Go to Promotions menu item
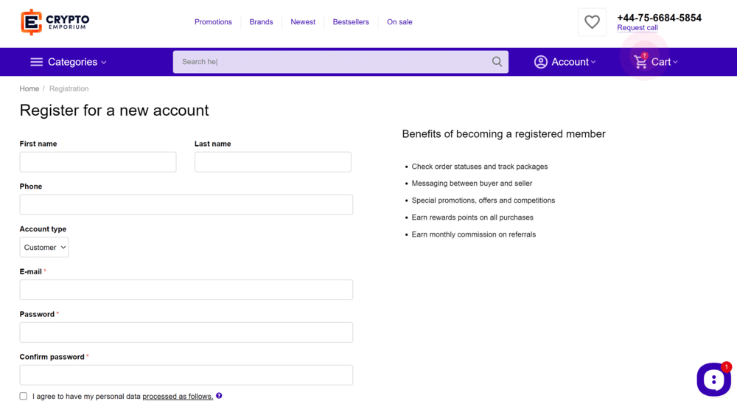The width and height of the screenshot is (737, 404). click(213, 21)
